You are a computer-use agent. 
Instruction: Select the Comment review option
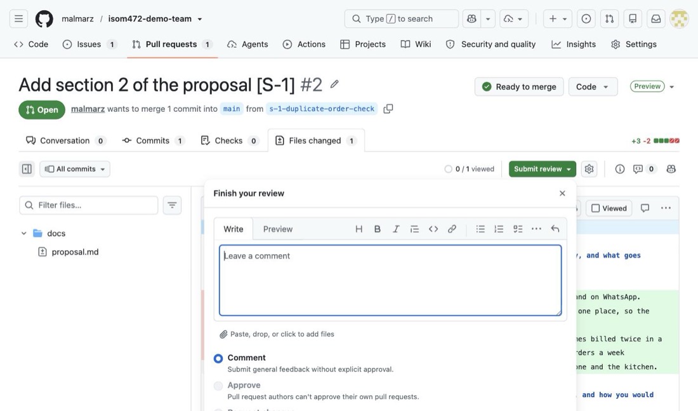click(218, 358)
